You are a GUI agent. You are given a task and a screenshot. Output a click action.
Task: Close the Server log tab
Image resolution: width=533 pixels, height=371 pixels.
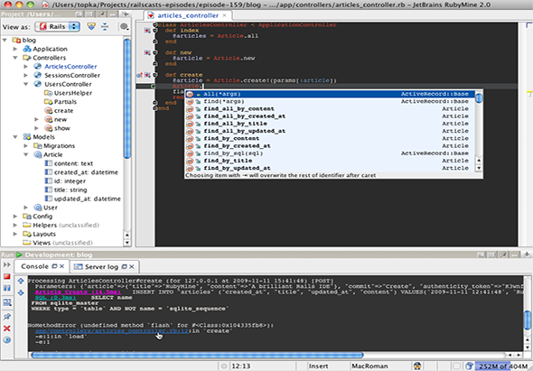[x=132, y=266]
